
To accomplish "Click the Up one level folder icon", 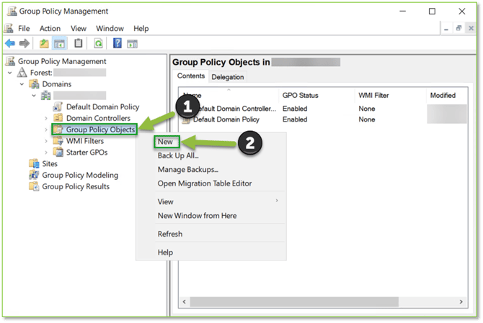I will pyautogui.click(x=44, y=44).
